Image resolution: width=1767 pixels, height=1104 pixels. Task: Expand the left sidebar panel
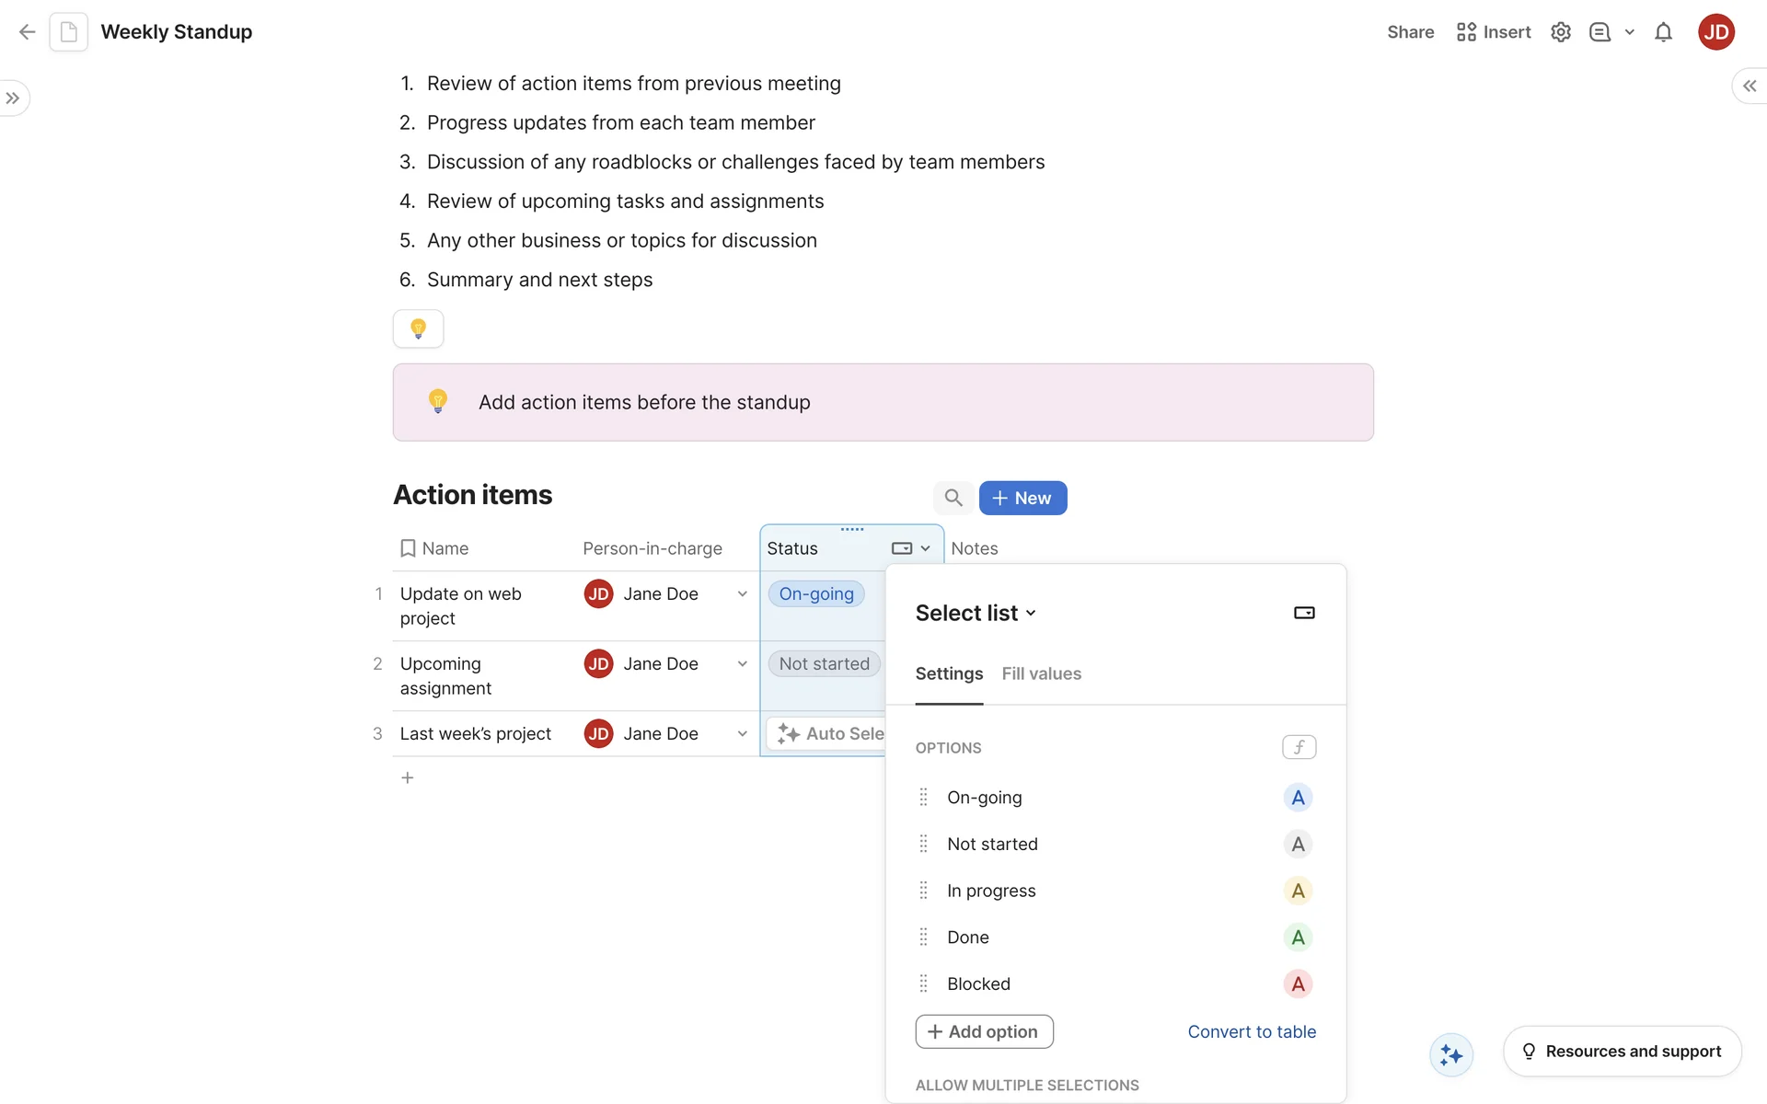click(13, 98)
